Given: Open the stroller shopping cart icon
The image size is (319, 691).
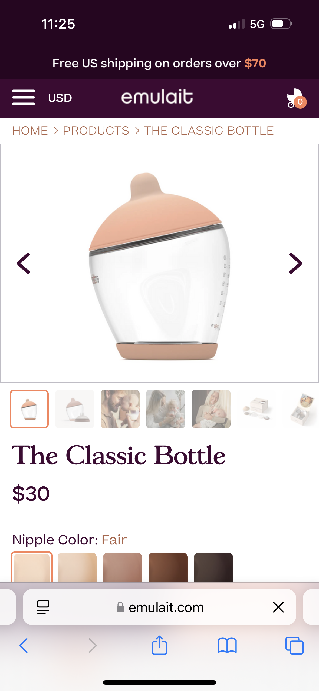Looking at the screenshot, I should coord(296,98).
